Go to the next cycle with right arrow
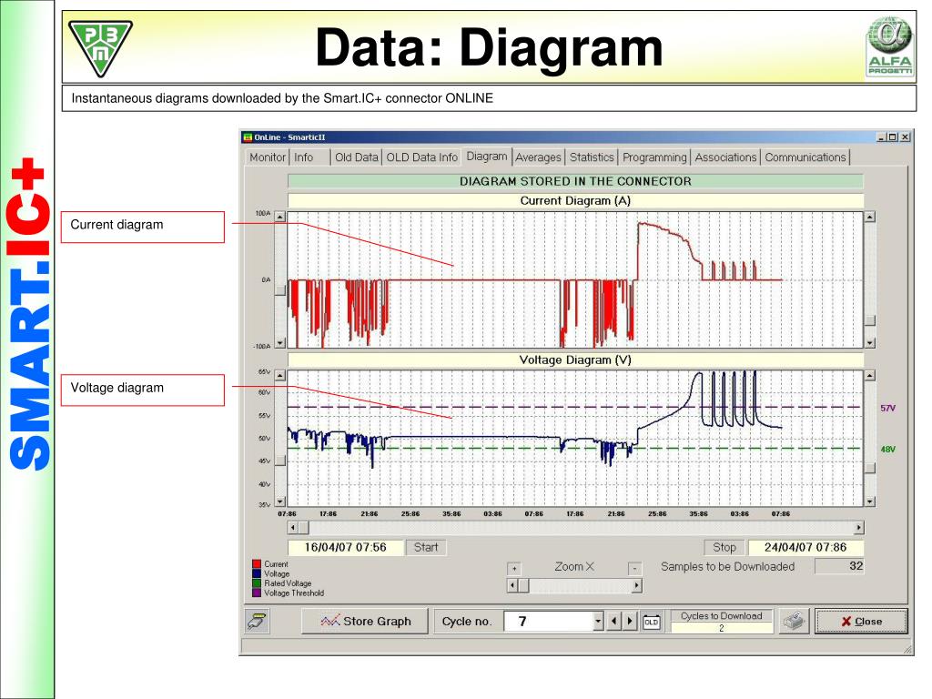 [x=630, y=622]
